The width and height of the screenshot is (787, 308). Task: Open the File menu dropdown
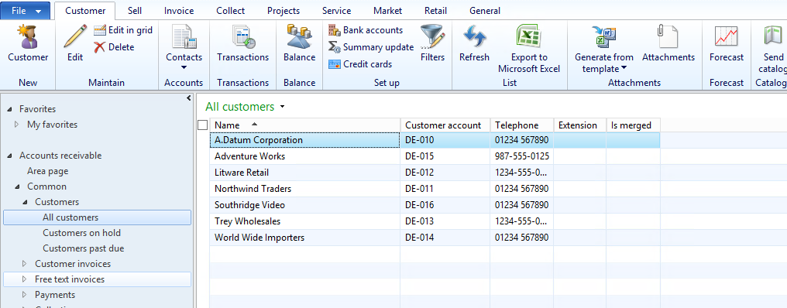(x=26, y=11)
